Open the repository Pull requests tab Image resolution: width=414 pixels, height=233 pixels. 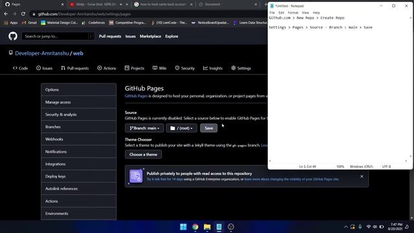[x=75, y=68]
